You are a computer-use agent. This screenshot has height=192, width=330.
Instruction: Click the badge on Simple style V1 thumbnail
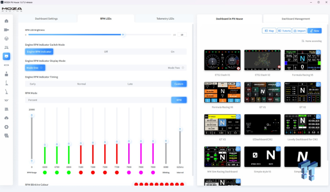[x=278, y=149]
